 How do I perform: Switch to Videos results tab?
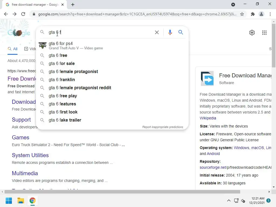point(30,49)
